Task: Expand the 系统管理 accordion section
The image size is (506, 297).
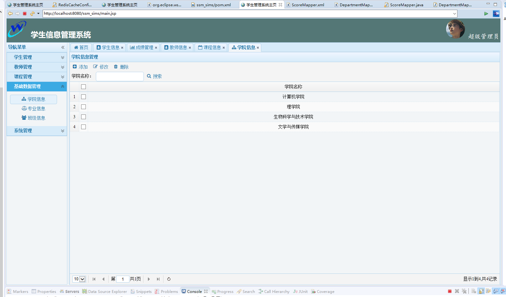Action: coord(63,131)
